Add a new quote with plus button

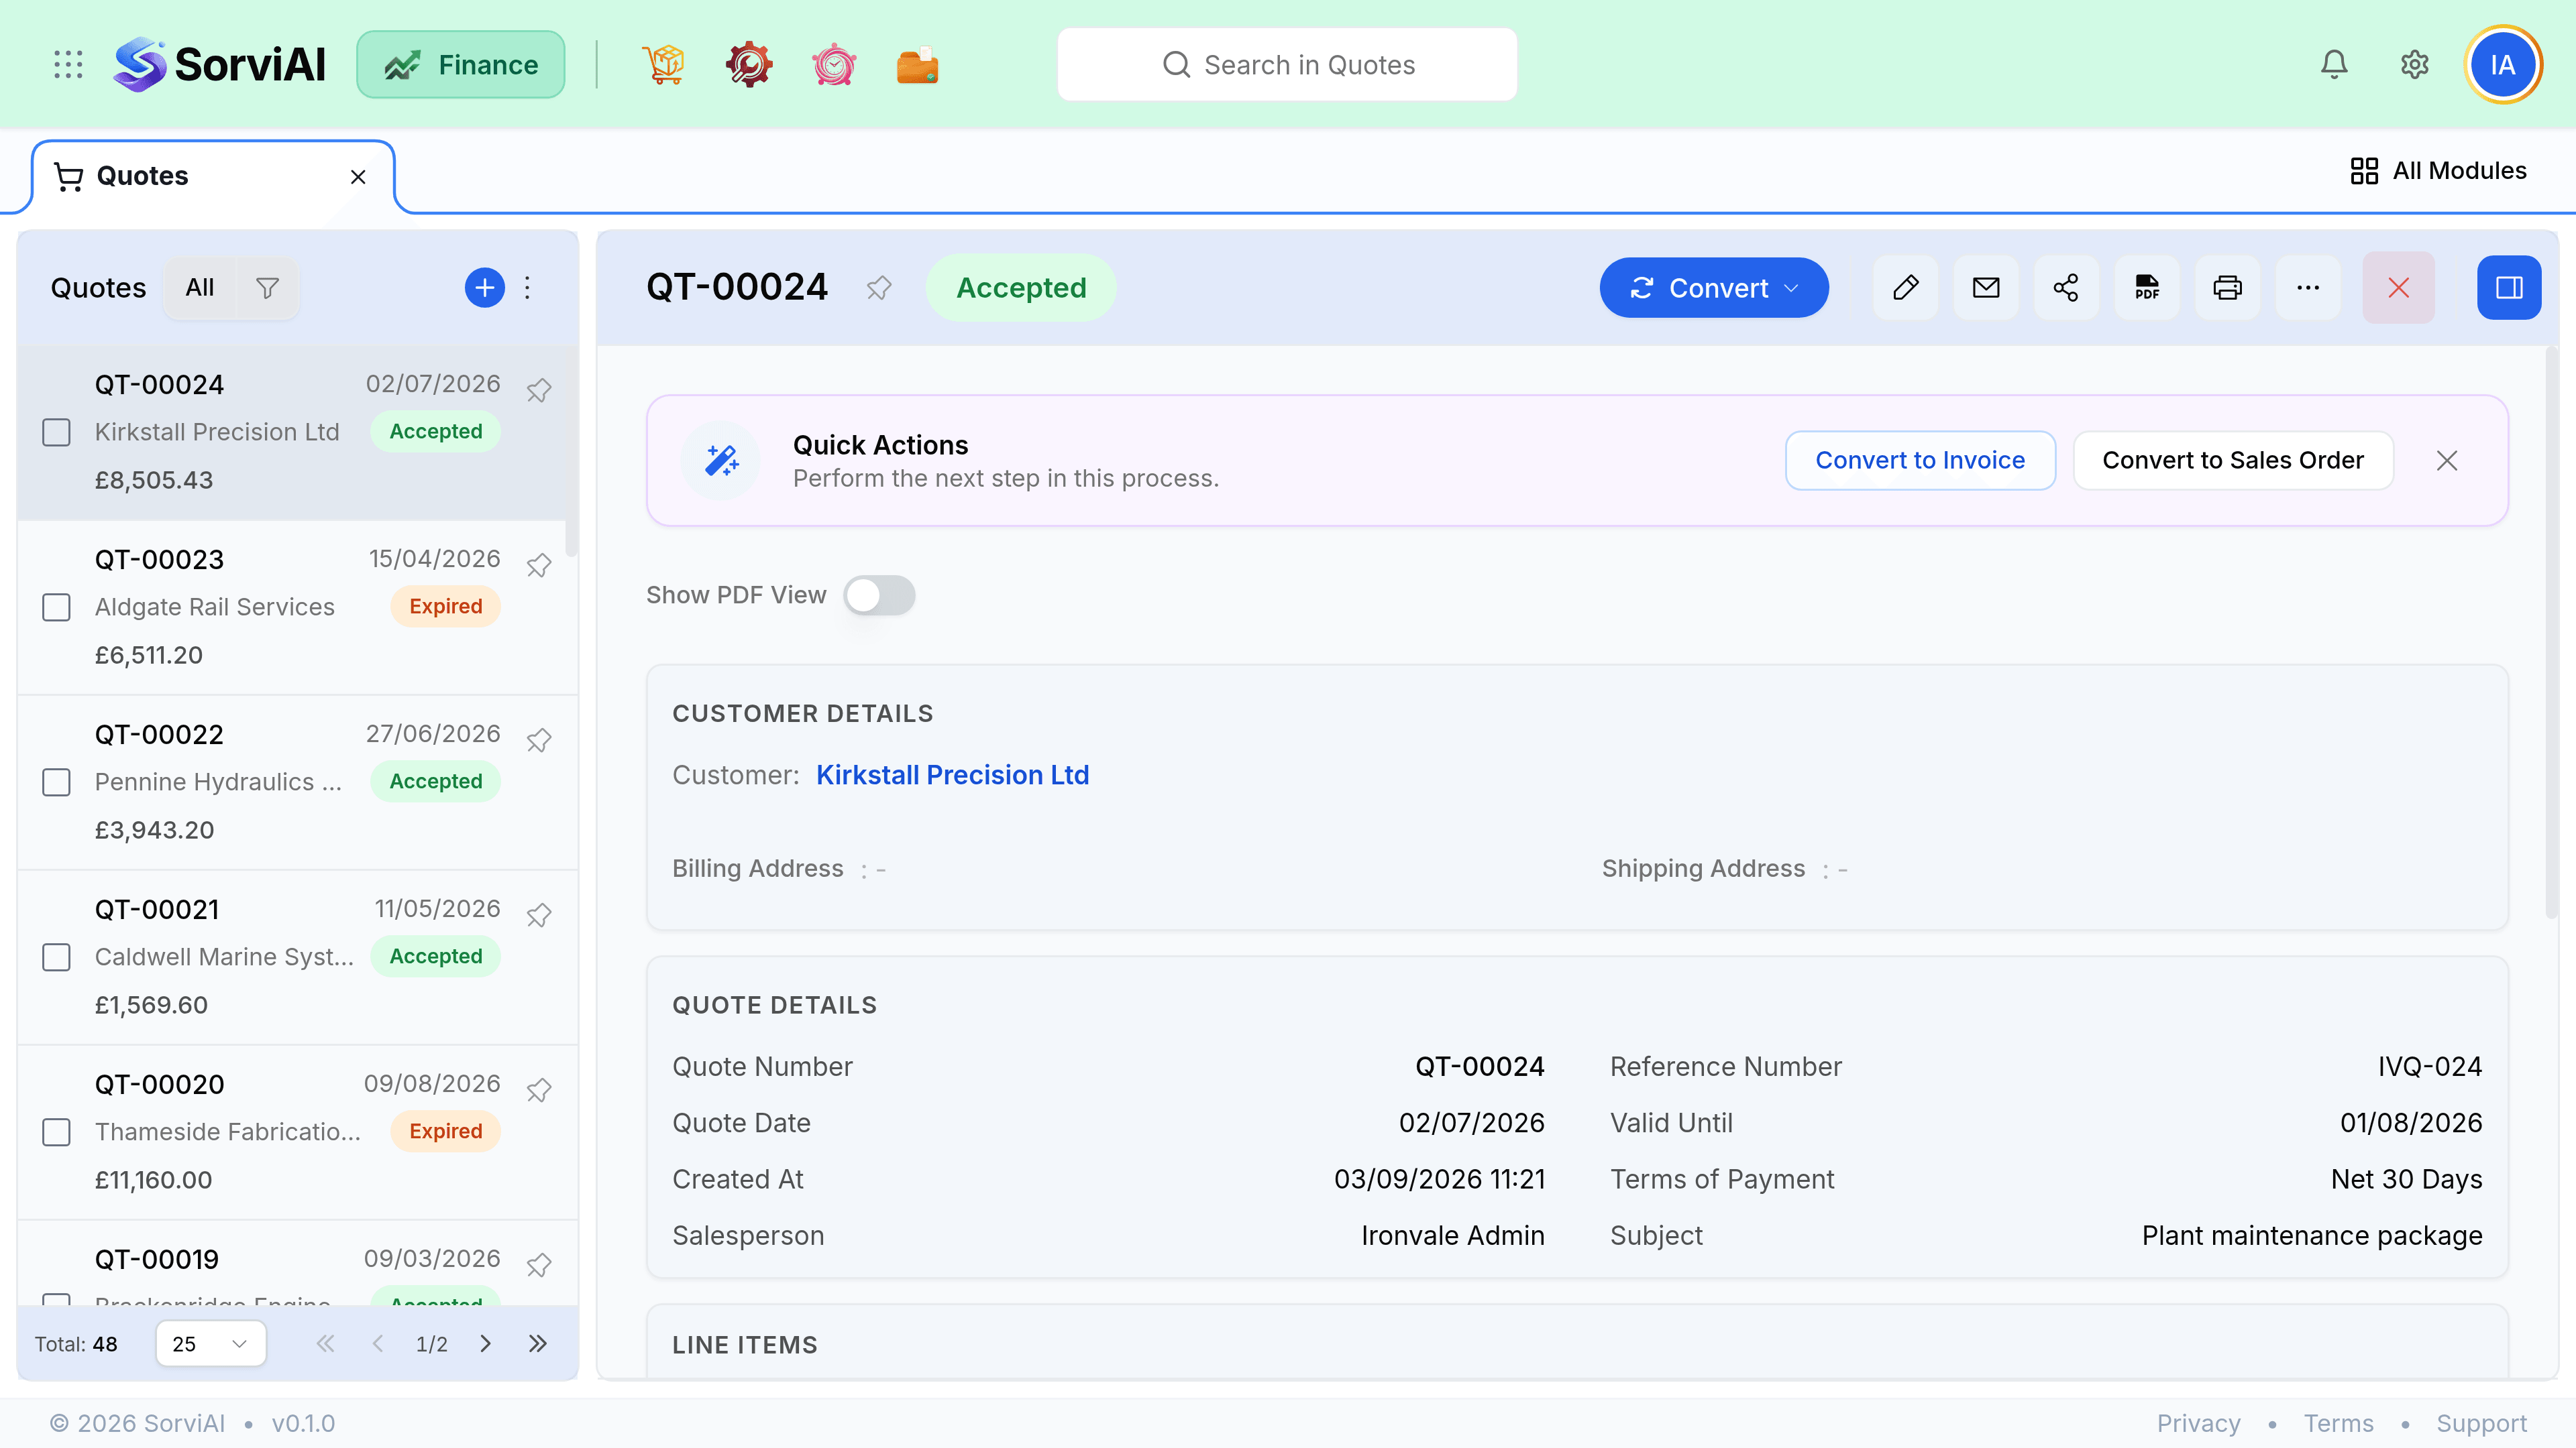click(x=485, y=288)
